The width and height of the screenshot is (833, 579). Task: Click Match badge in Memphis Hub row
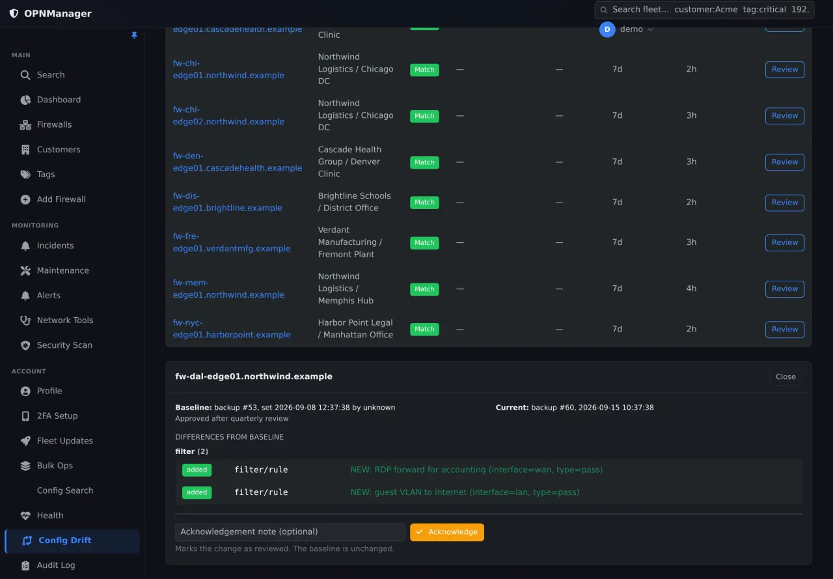424,289
